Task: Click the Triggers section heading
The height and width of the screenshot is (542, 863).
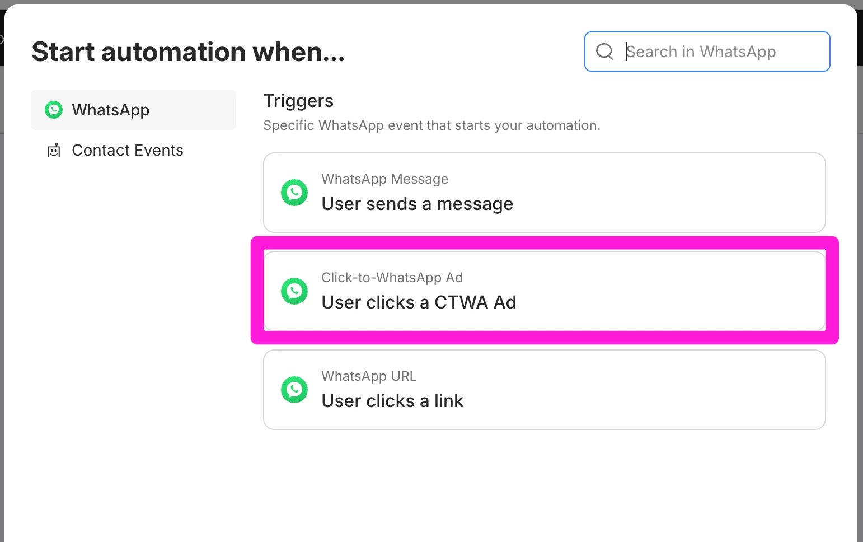Action: pos(298,101)
